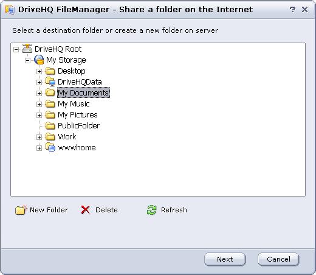Select the Work folder label
The image size is (316, 275).
click(x=67, y=137)
